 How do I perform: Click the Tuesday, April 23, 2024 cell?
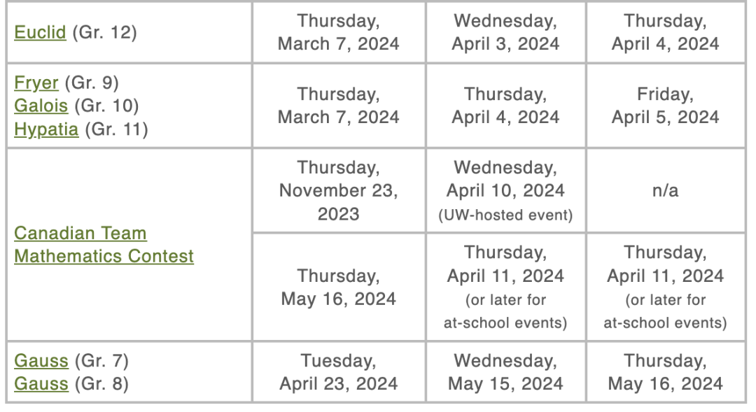click(x=338, y=372)
